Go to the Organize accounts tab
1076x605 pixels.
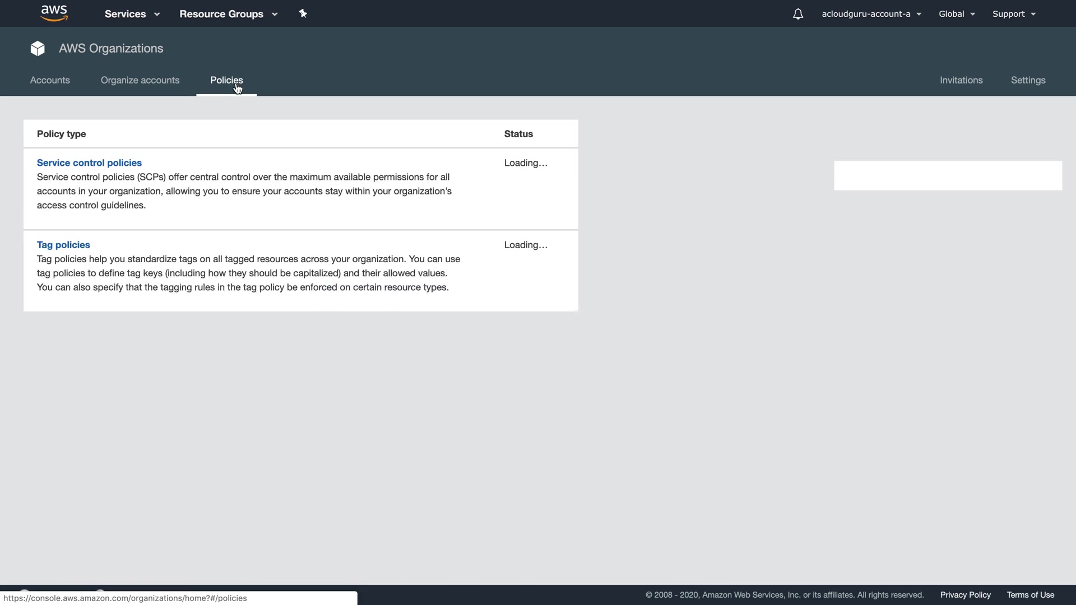pyautogui.click(x=140, y=80)
